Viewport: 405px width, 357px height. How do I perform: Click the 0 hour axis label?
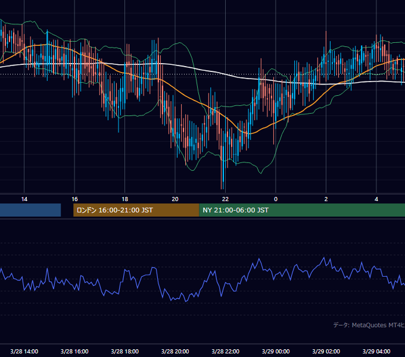click(276, 199)
